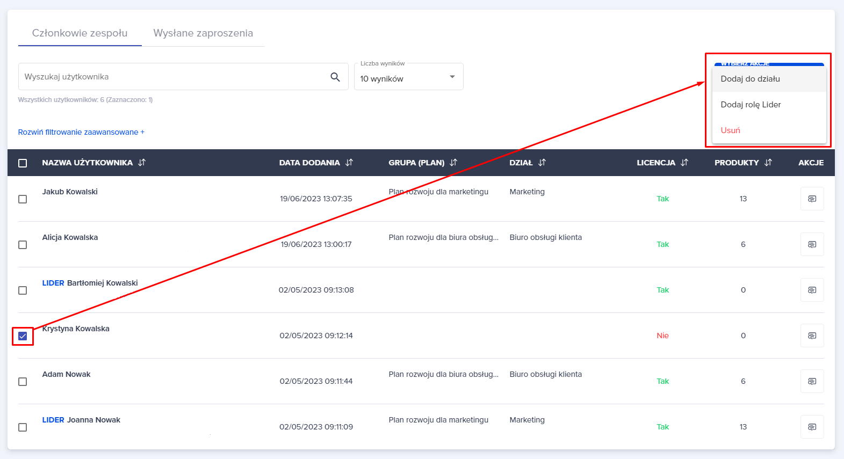
Task: Open actions icon for Jakub Kowalski
Action: (x=812, y=199)
